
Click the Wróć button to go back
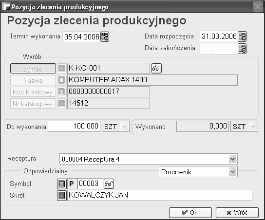[x=237, y=213]
